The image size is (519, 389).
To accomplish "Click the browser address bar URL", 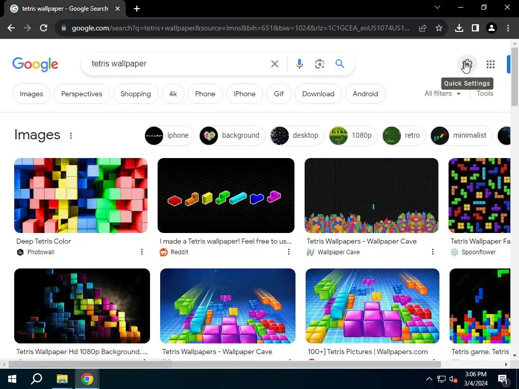I will point(240,28).
